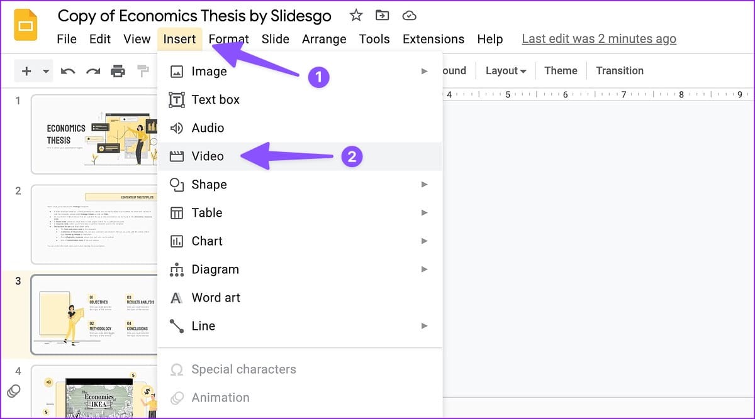Screen dimensions: 755x419
Task: Click the undo arrow icon
Action: point(68,71)
